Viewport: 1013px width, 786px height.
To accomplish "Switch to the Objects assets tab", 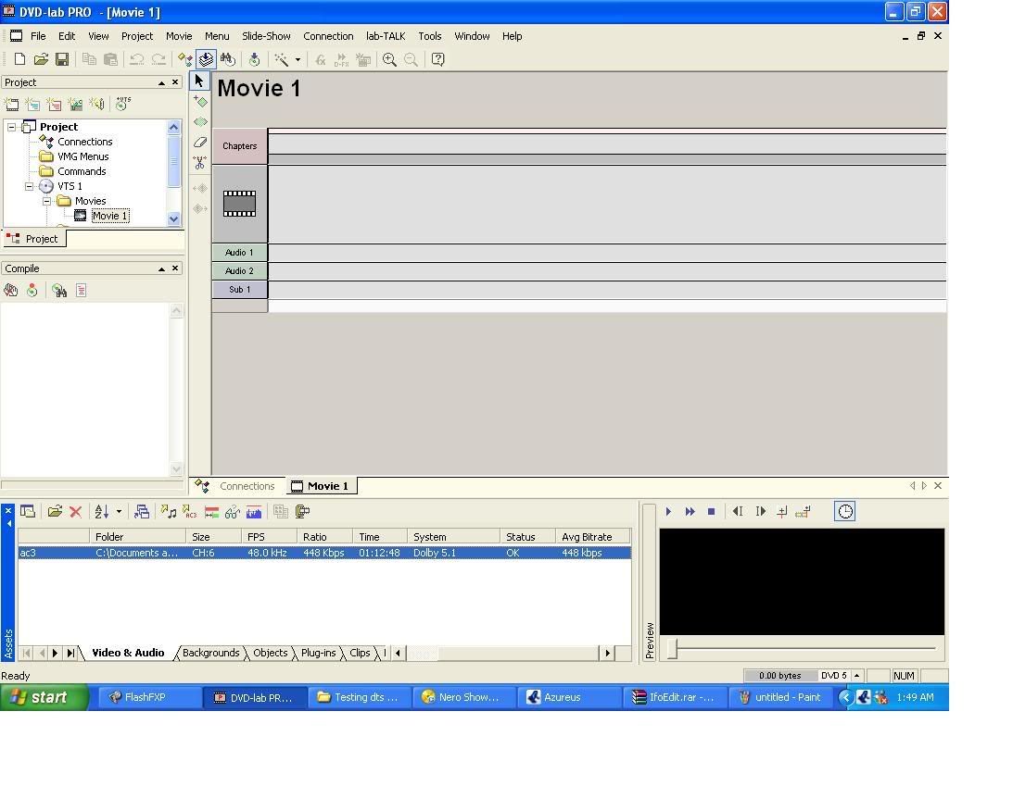I will pyautogui.click(x=270, y=653).
